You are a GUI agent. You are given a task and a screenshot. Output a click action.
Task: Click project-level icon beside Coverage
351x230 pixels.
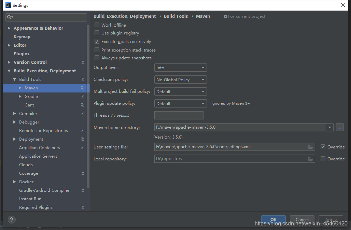coord(82,173)
